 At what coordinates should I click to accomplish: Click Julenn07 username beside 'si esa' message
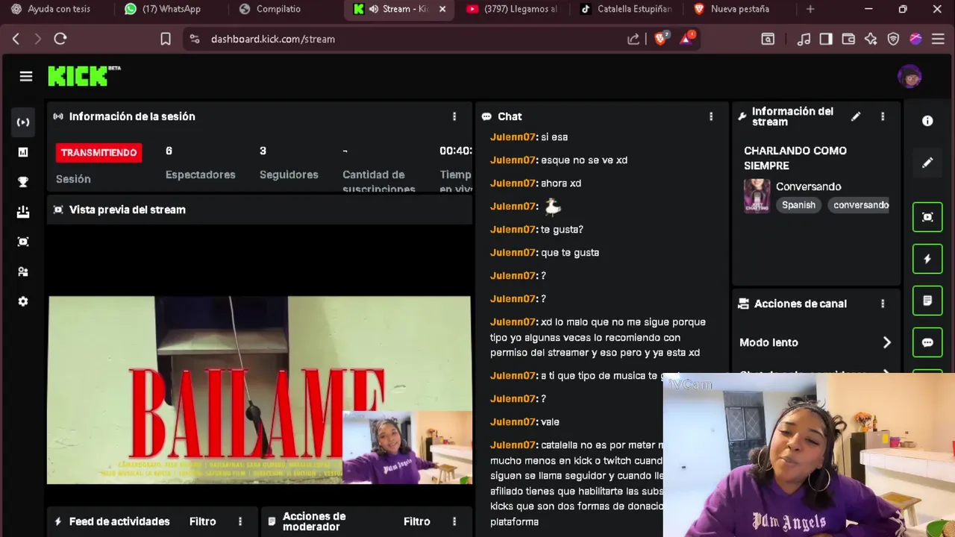(513, 137)
